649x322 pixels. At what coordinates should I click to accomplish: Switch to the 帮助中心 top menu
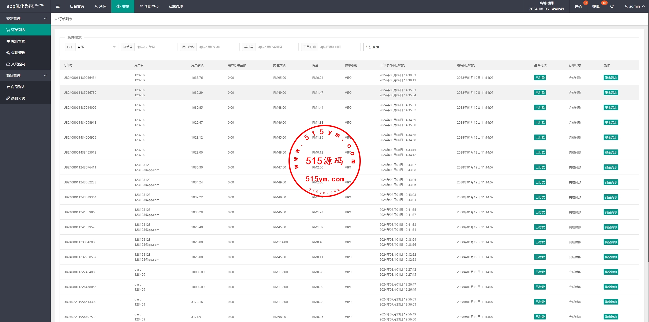pyautogui.click(x=149, y=6)
